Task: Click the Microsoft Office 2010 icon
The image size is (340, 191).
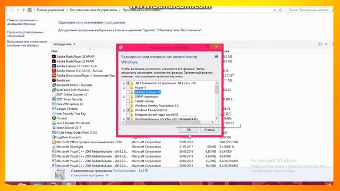Action: click(x=54, y=142)
